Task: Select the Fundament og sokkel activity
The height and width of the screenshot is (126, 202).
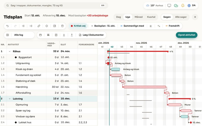Action: click(x=48, y=75)
